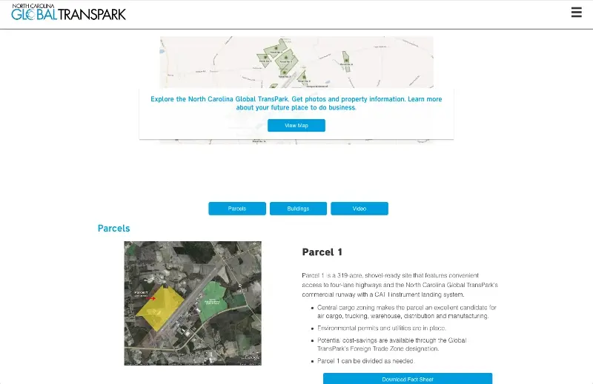Open the Video tab
The height and width of the screenshot is (384, 593).
tap(359, 209)
